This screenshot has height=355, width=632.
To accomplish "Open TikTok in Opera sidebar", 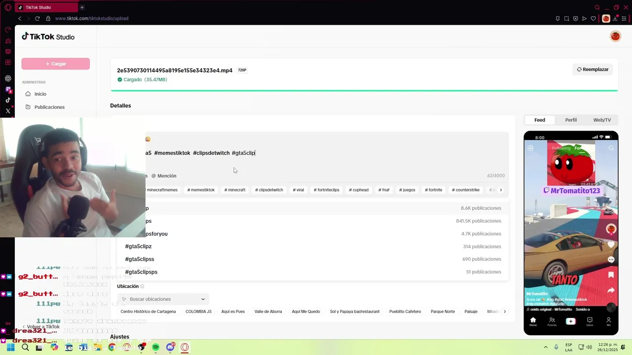I will pyautogui.click(x=8, y=100).
